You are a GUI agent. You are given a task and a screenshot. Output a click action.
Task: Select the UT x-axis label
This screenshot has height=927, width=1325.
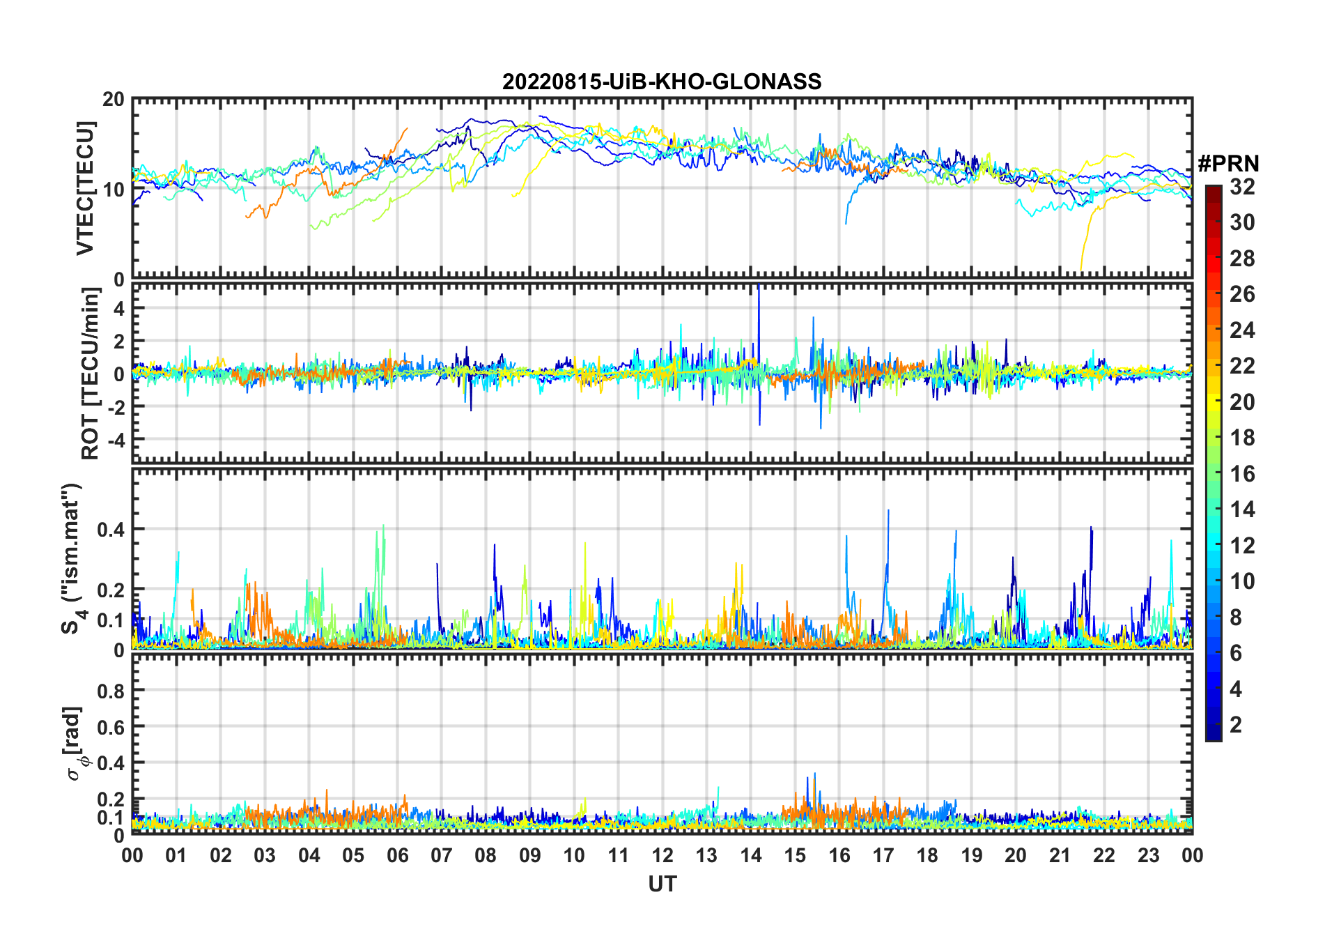pos(662,884)
